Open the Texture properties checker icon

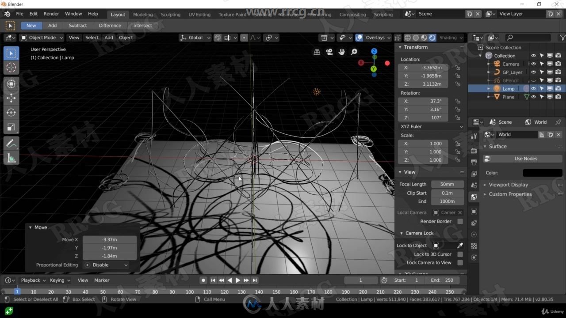(x=474, y=246)
